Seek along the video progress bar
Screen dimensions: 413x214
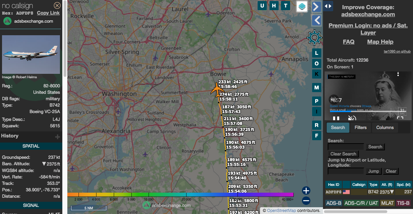367,111
